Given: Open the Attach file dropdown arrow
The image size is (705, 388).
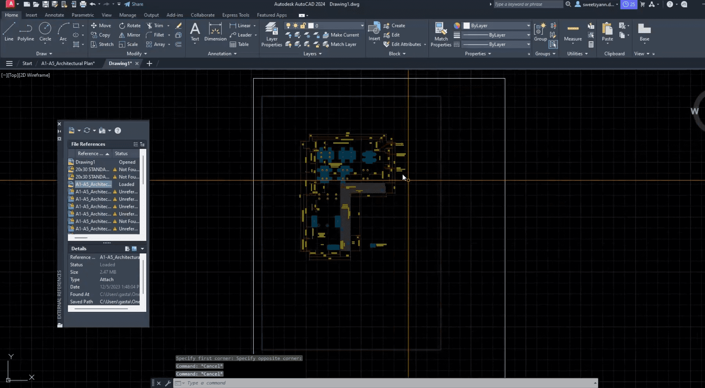Looking at the screenshot, I should click(x=79, y=130).
